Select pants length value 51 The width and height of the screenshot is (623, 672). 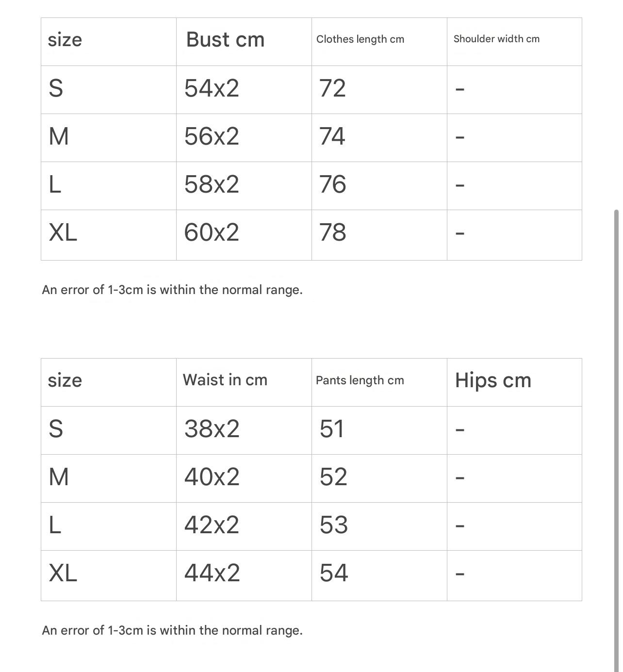(x=332, y=429)
